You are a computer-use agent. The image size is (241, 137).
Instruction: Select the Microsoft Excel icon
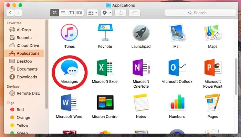[x=105, y=67]
